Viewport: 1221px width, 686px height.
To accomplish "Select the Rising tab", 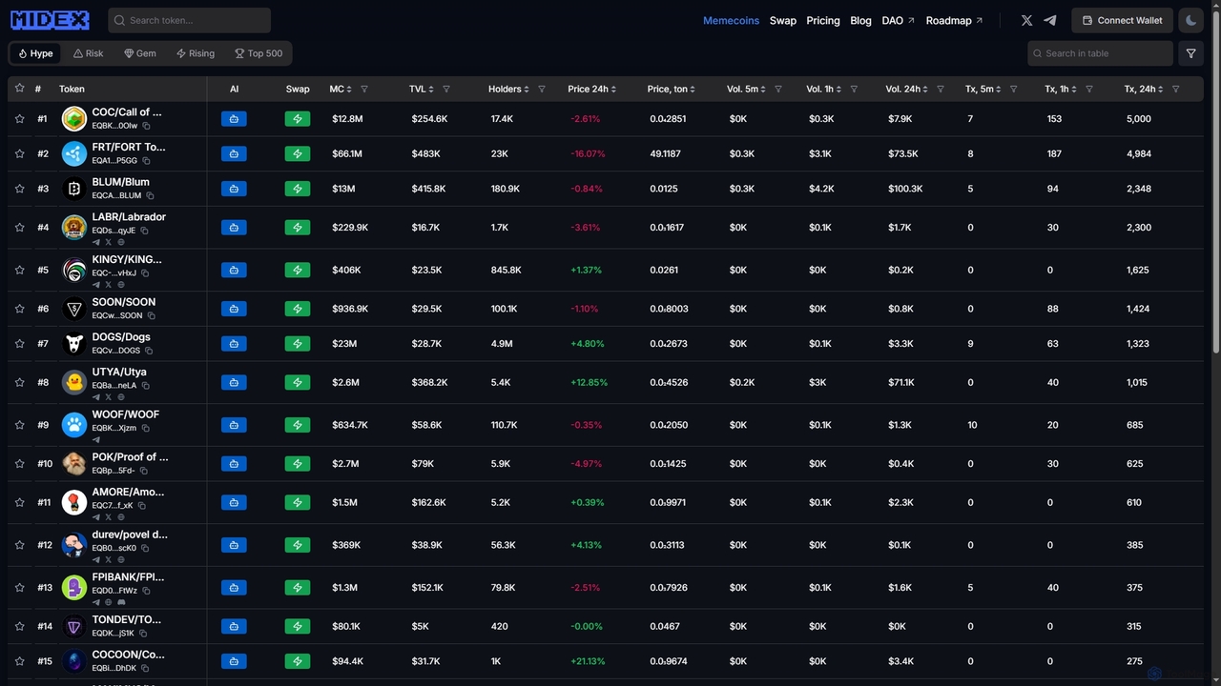I will (x=196, y=53).
